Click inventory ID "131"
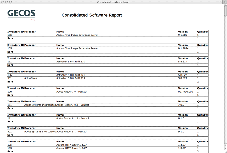The height and width of the screenshot is (153, 227). click(x=10, y=105)
